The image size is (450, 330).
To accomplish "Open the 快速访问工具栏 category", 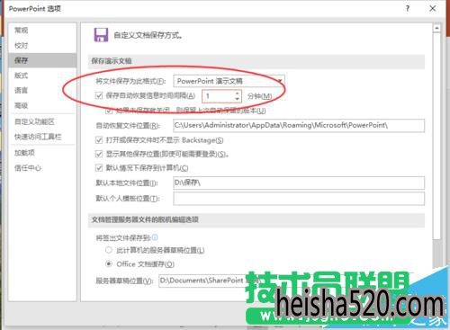I will pyautogui.click(x=38, y=137).
